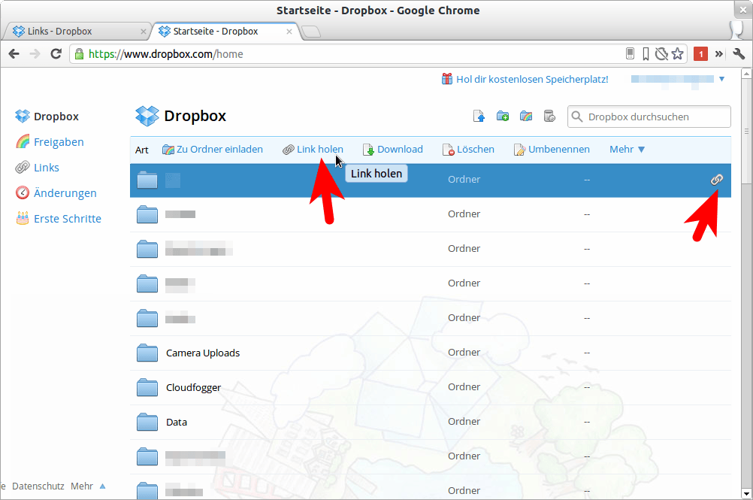
Task: Click the new folder icon
Action: tap(502, 117)
